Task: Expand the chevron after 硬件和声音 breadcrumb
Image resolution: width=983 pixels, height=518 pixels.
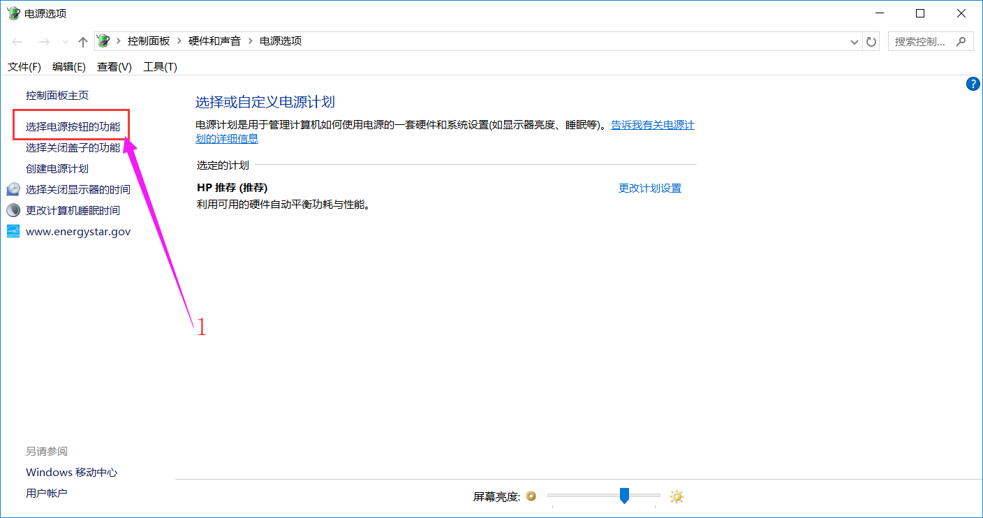Action: pyautogui.click(x=250, y=41)
